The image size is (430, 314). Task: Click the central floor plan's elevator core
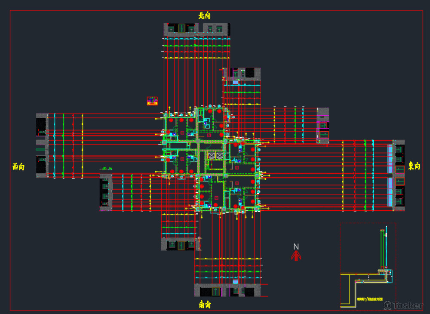pos(215,155)
